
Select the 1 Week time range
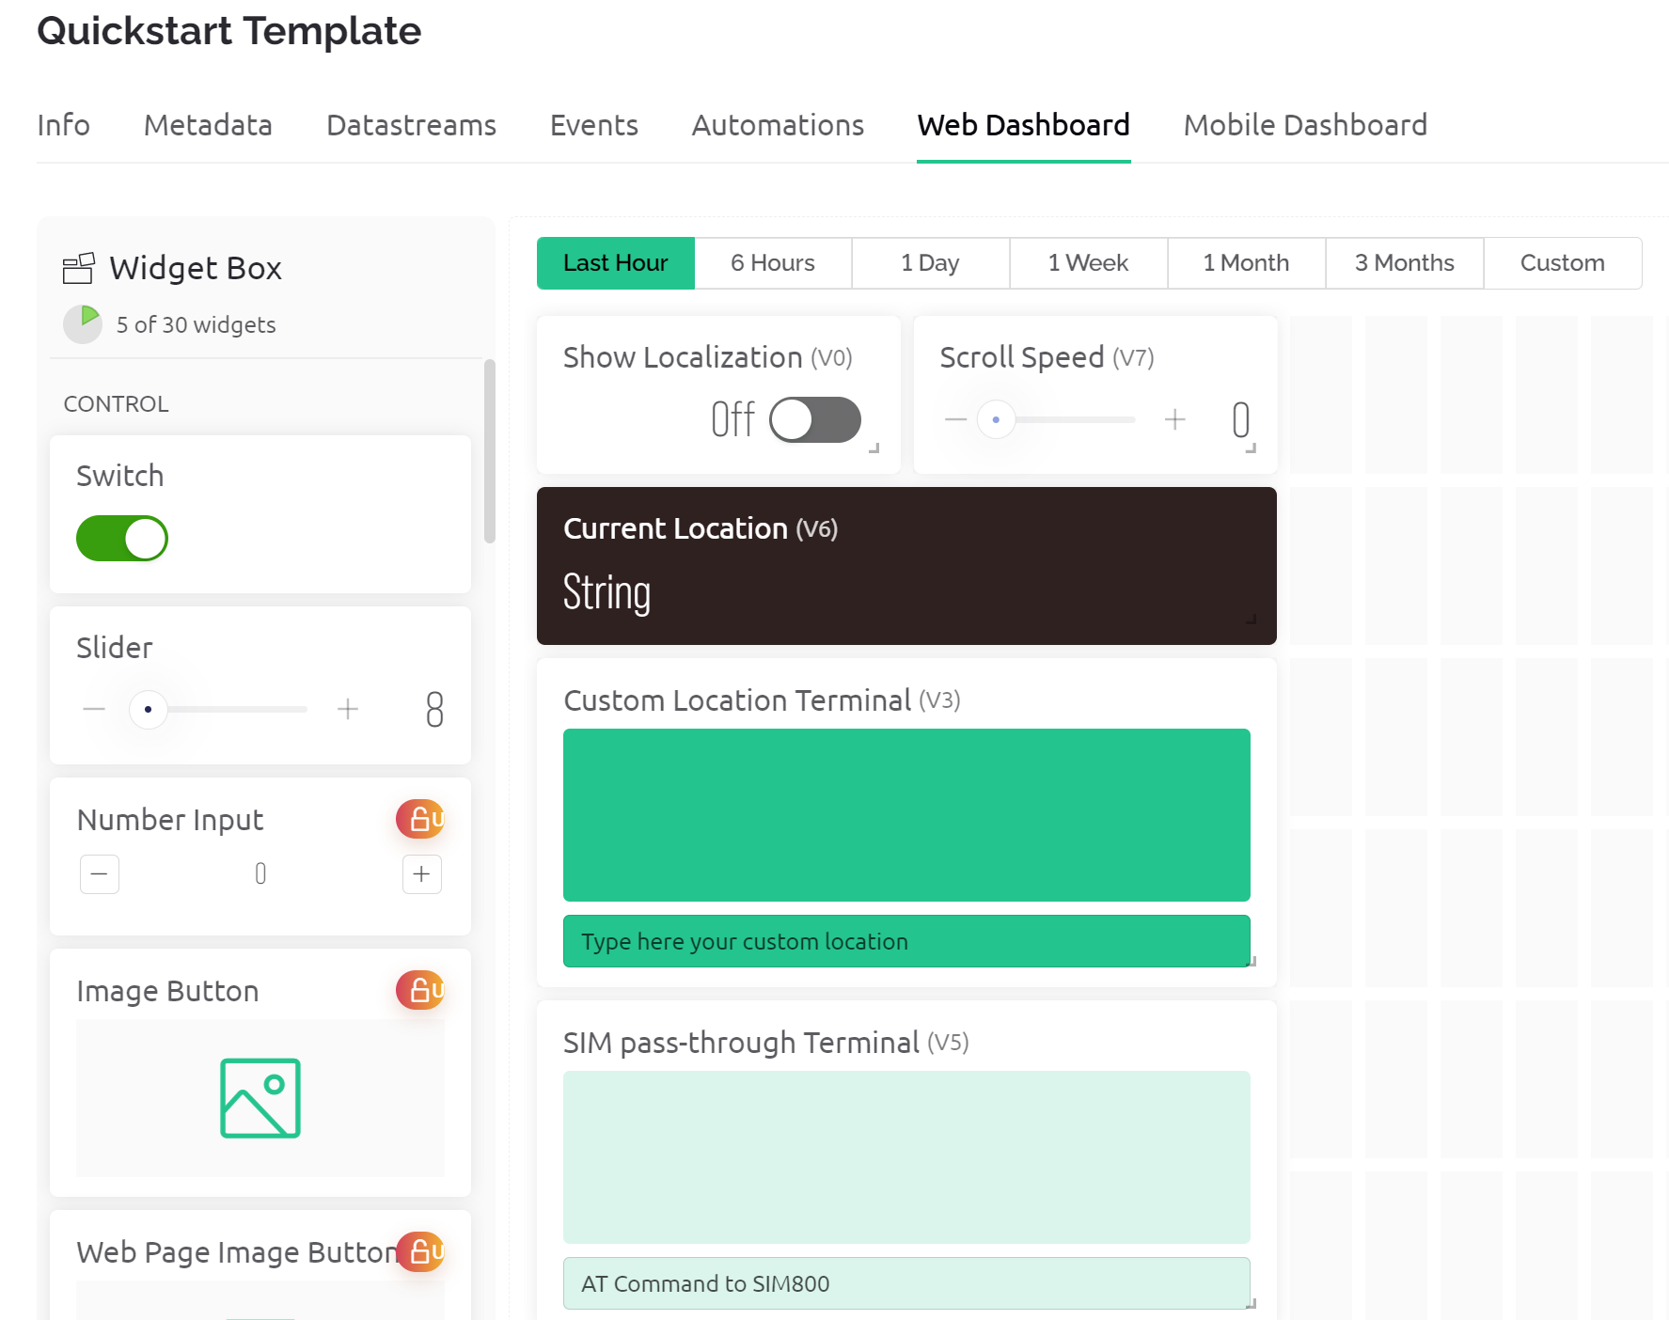(1089, 263)
